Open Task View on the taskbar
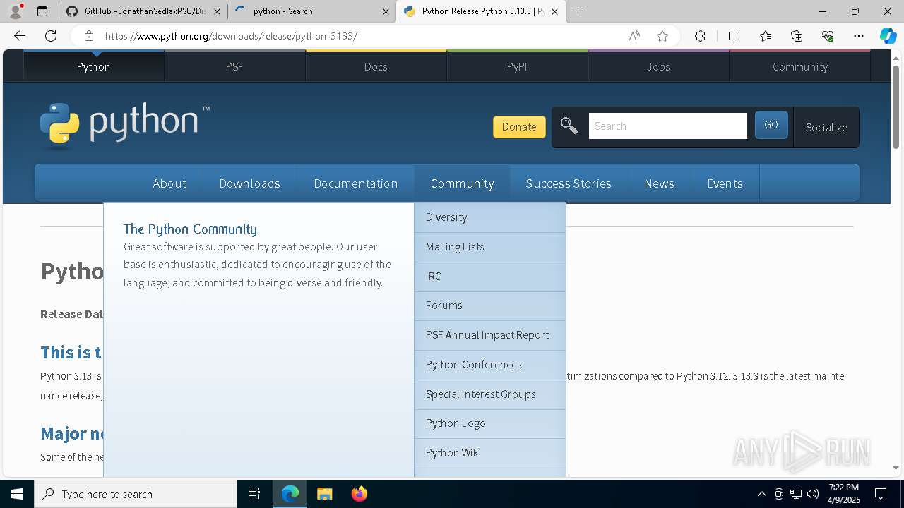Image resolution: width=904 pixels, height=508 pixels. [254, 494]
